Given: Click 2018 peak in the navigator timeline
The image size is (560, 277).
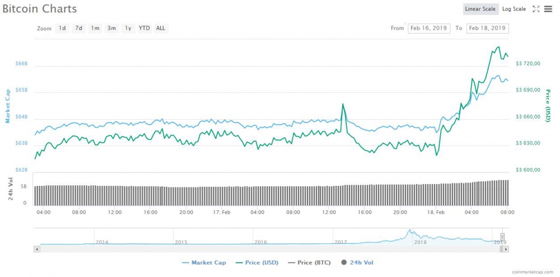Looking at the screenshot, I should 410,231.
